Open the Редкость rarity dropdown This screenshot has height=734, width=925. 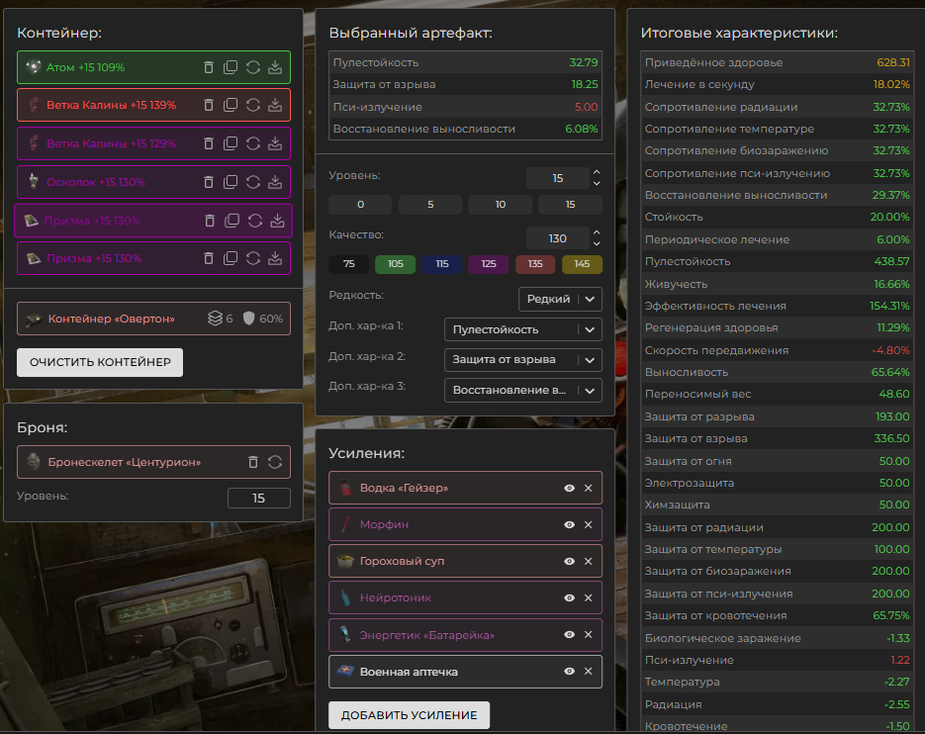click(560, 299)
